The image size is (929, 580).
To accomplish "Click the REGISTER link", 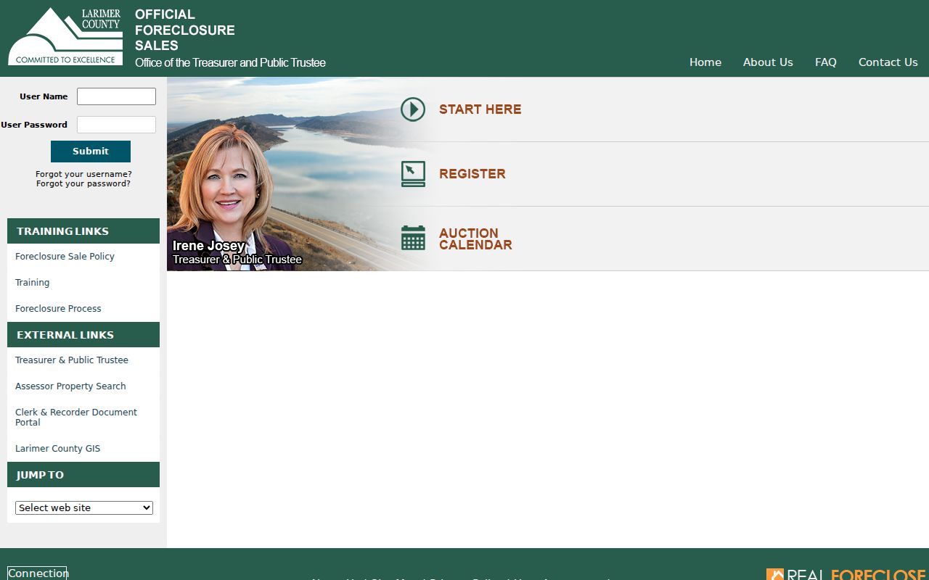I will [x=472, y=174].
